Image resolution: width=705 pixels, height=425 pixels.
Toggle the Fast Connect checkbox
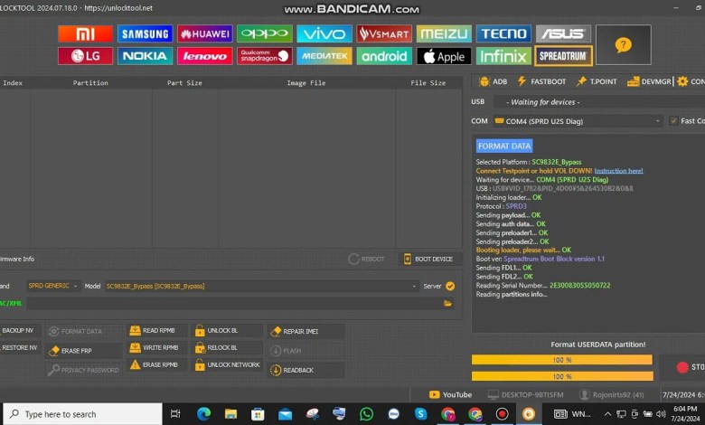(x=673, y=121)
